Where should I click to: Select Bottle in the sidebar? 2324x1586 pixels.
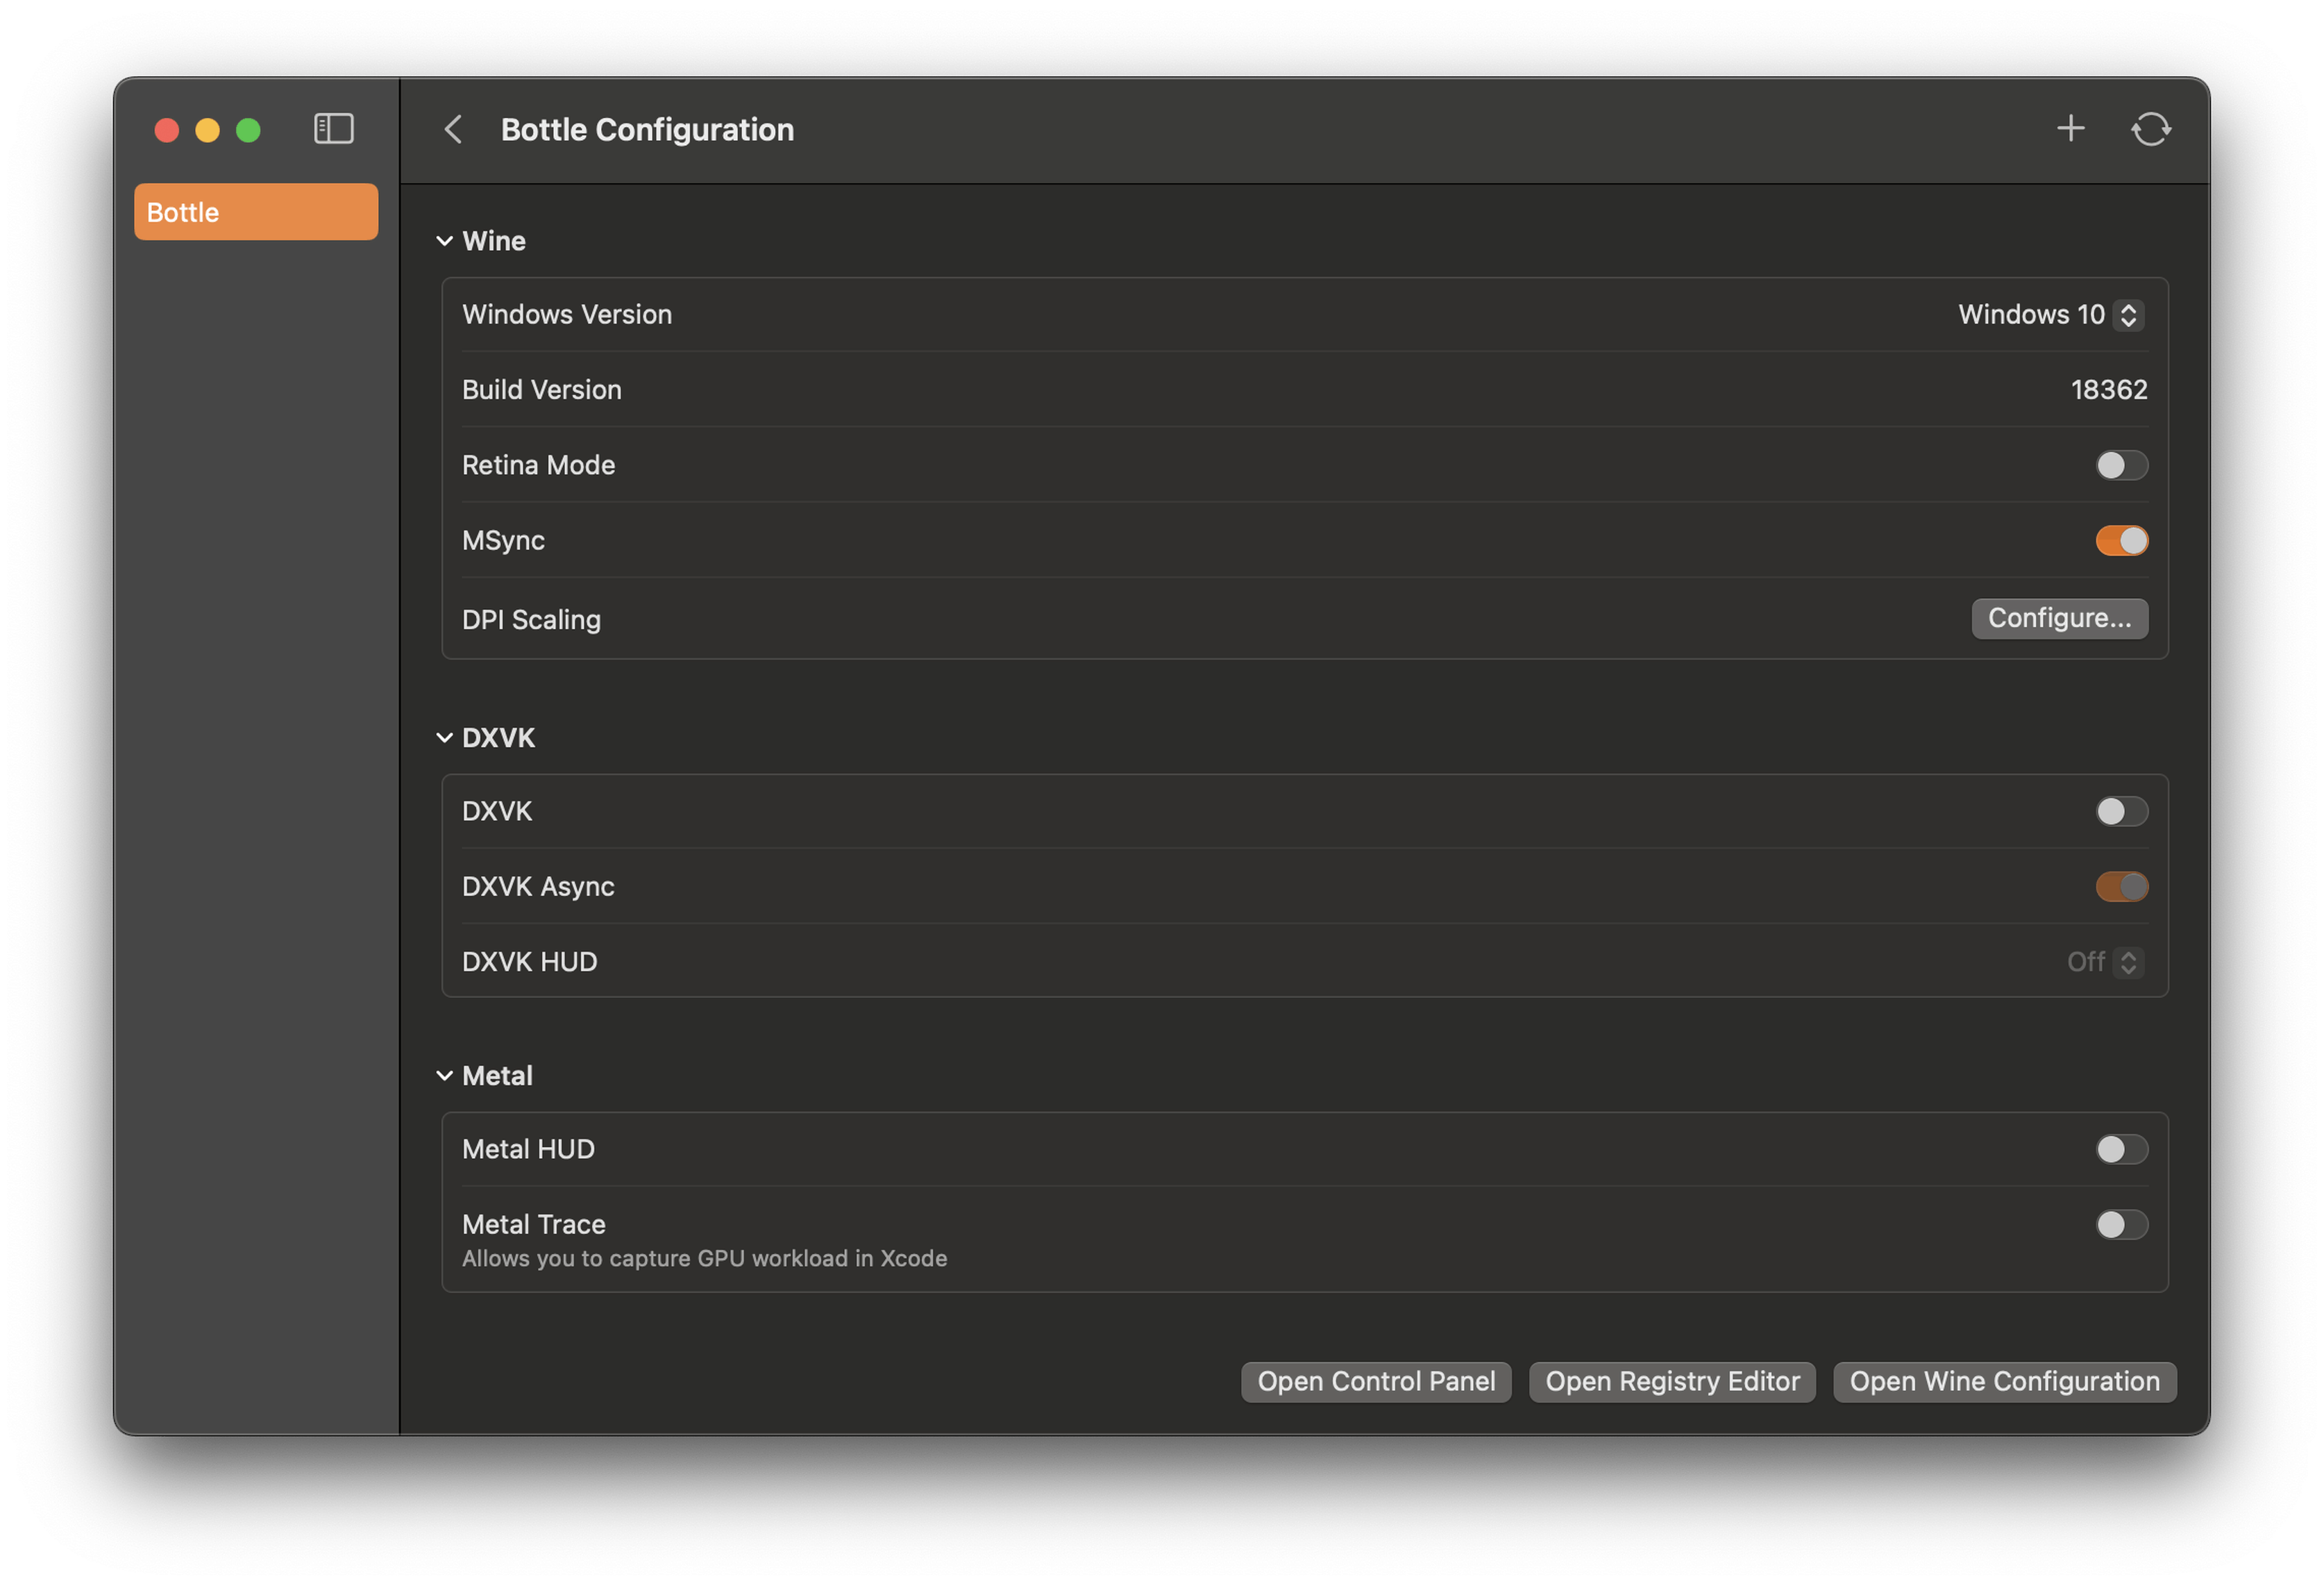point(256,212)
